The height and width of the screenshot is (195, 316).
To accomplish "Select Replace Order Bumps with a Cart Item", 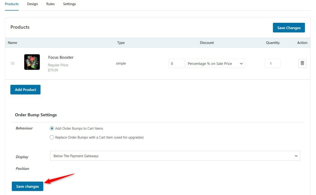I will 52,137.
